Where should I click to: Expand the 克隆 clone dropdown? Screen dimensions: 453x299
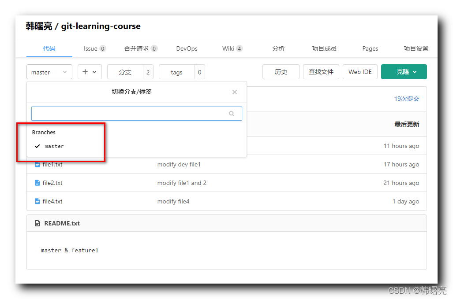point(404,72)
